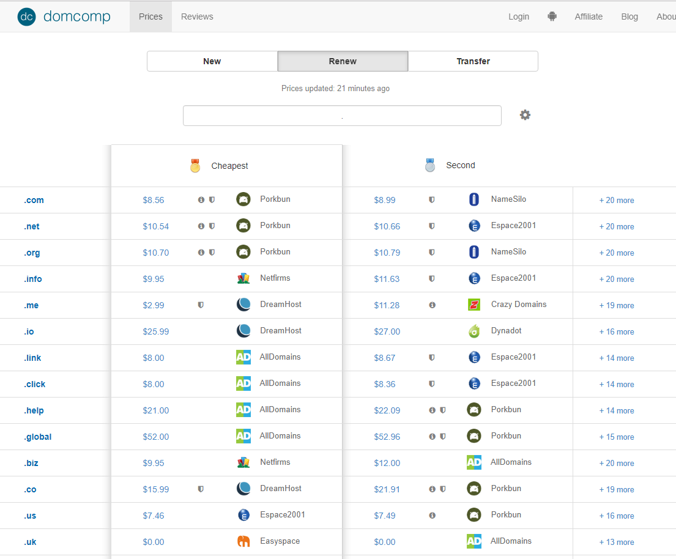Click the domcomp brand name text
Screen dimensions: 676x559
pos(76,17)
